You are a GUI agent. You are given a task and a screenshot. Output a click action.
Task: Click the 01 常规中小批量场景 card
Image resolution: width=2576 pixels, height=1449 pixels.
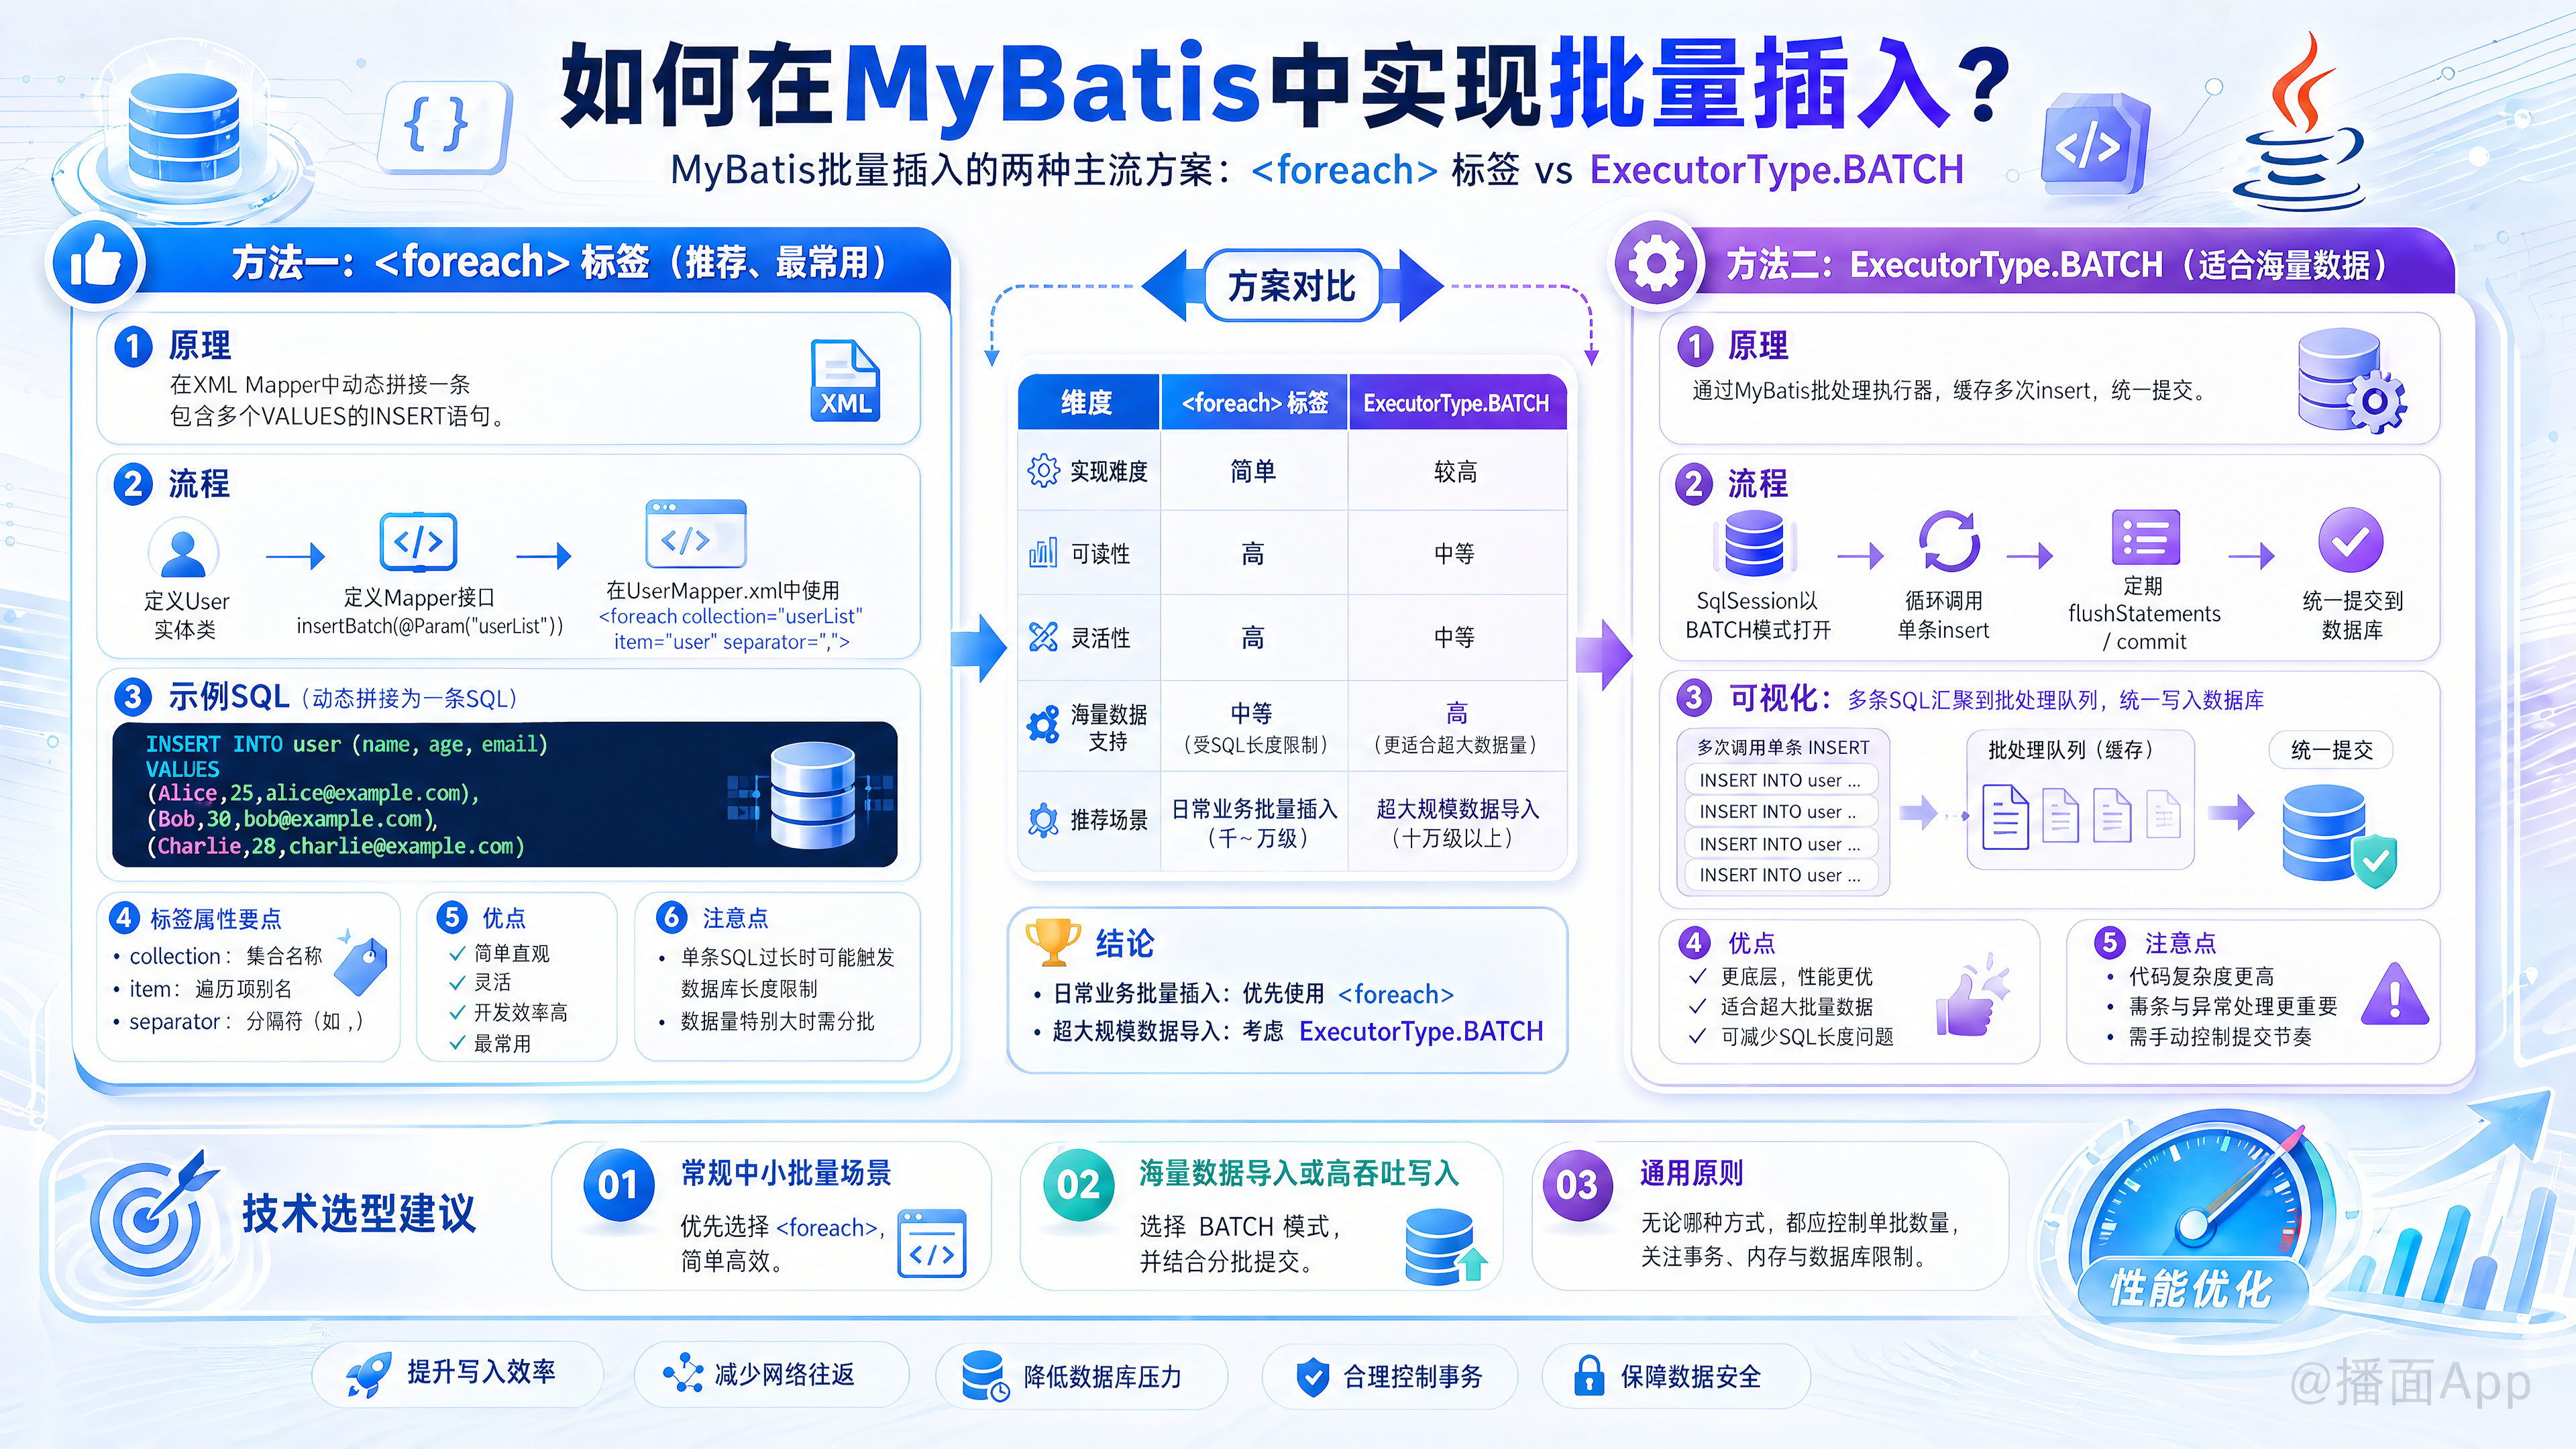770,1216
